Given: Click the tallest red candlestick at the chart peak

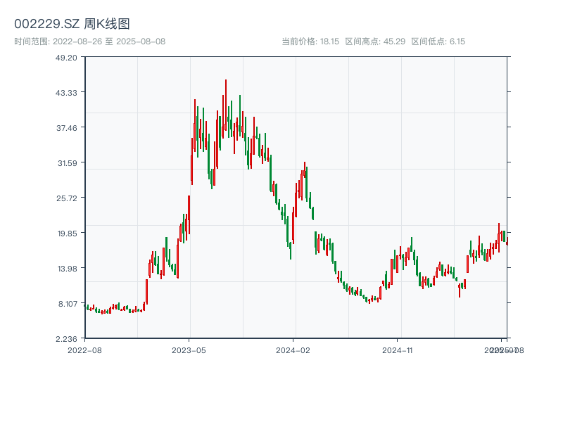Looking at the screenshot, I should (x=226, y=105).
